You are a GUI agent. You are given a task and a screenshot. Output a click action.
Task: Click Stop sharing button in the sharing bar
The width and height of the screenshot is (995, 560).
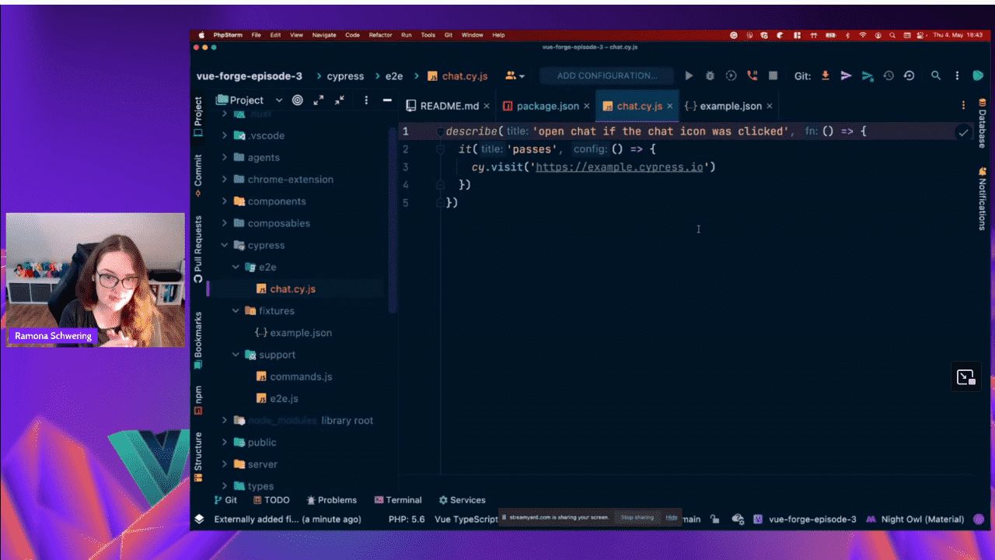point(637,518)
